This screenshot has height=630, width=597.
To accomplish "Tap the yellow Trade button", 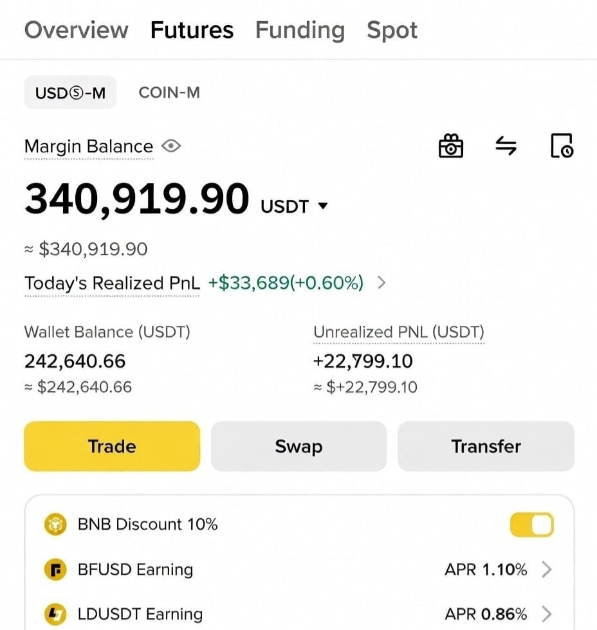I will [x=112, y=446].
